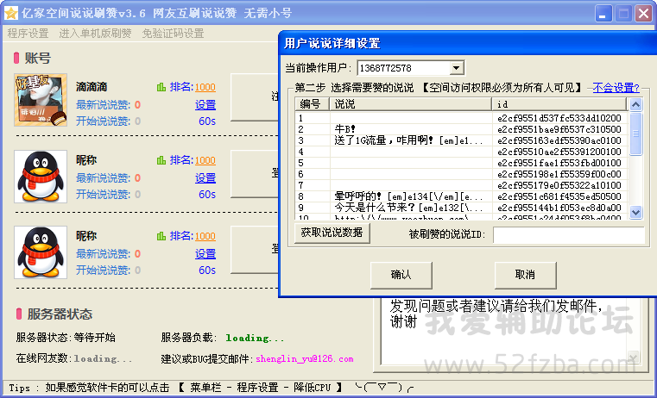Image resolution: width=657 pixels, height=398 pixels.
Task: Focus the 被刷赞的说说ID input field
Action: [569, 235]
